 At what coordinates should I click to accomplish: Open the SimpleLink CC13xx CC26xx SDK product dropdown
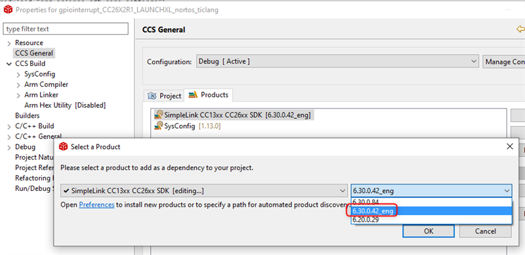point(204,191)
